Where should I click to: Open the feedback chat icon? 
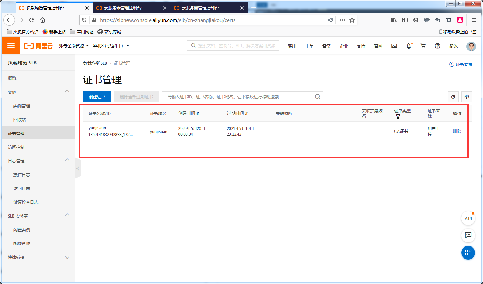468,235
